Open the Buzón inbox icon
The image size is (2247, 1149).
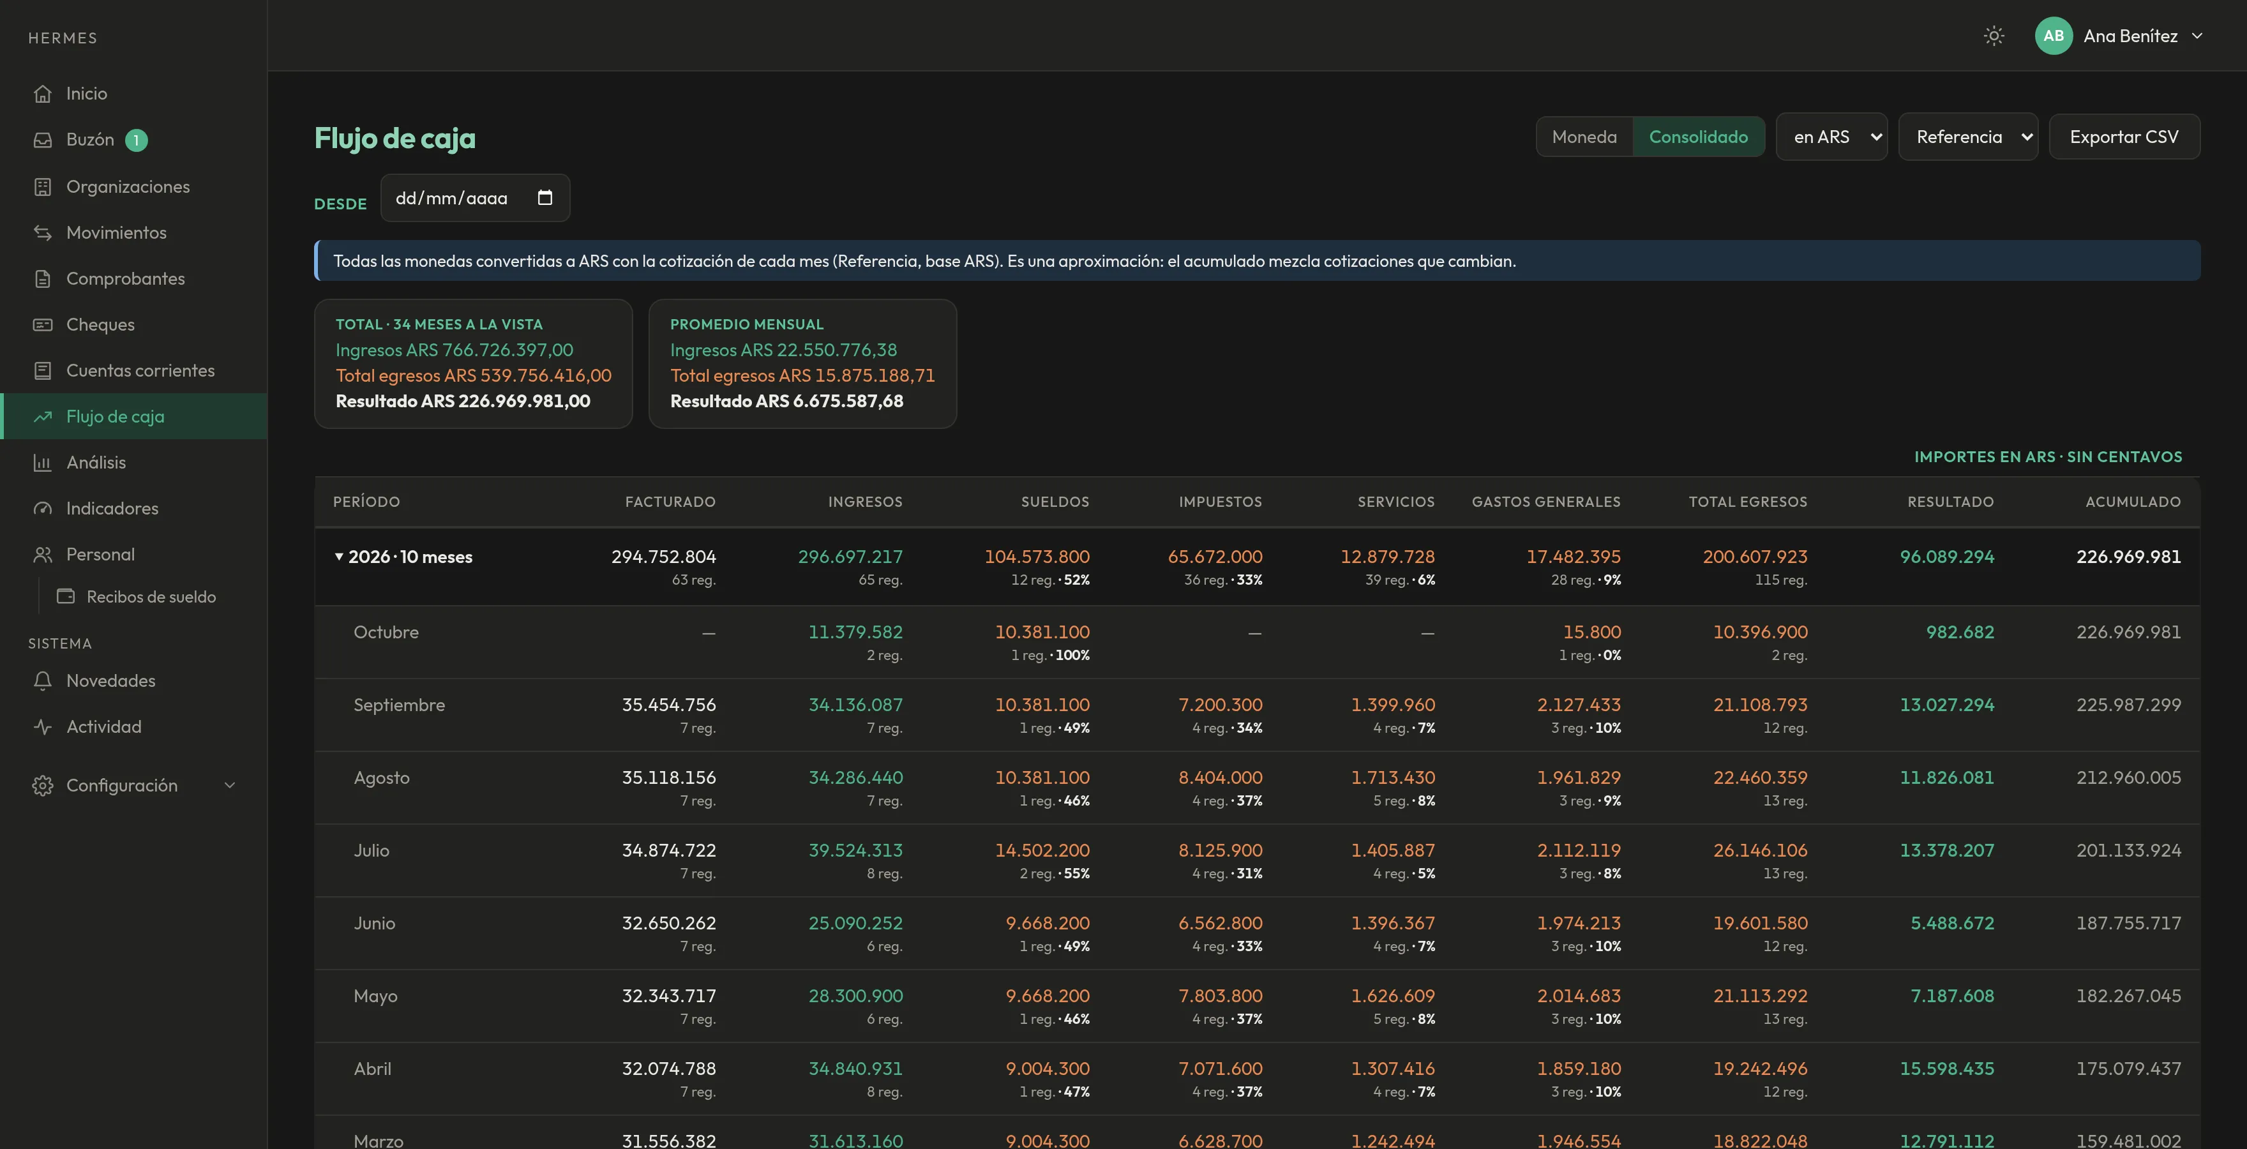(43, 140)
